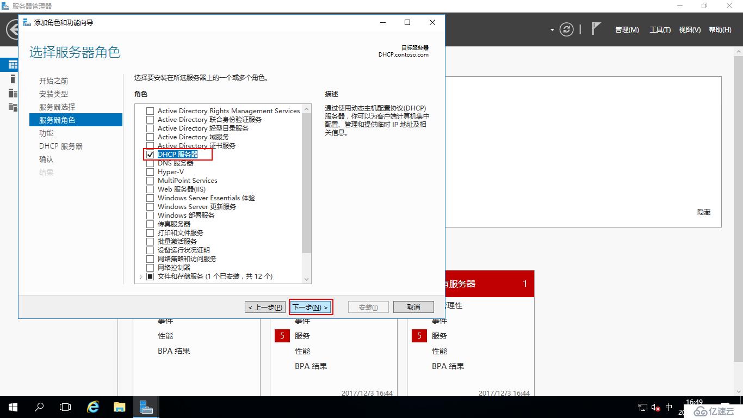743x418 pixels.
Task: Launch Internet Explorer from the taskbar
Action: (94, 407)
